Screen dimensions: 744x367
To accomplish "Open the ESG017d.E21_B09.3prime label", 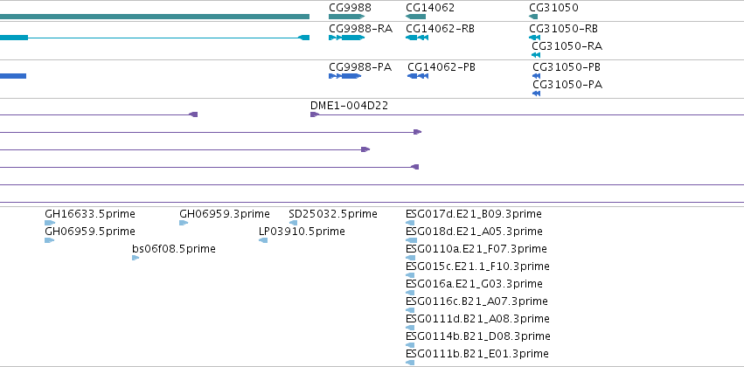I will pos(474,214).
